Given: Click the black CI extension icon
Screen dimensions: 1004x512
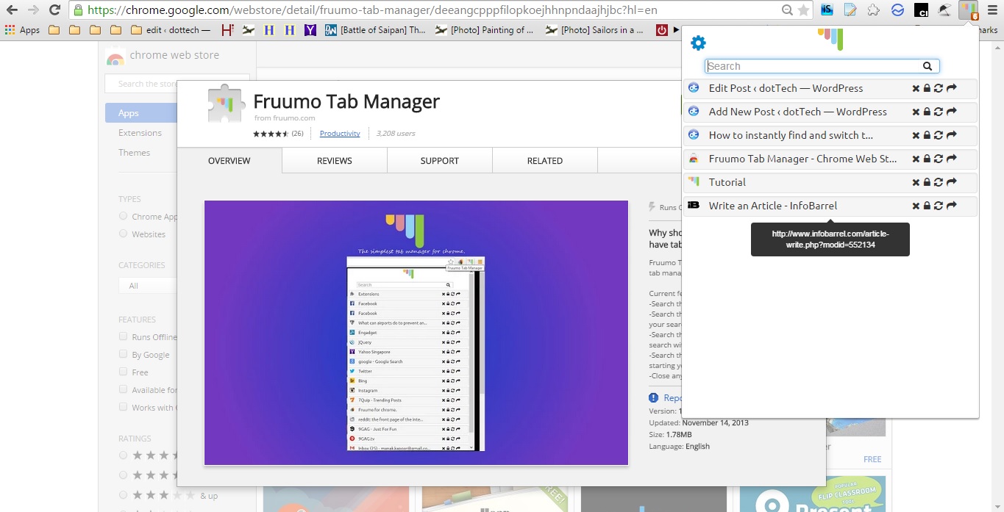Looking at the screenshot, I should [x=921, y=10].
